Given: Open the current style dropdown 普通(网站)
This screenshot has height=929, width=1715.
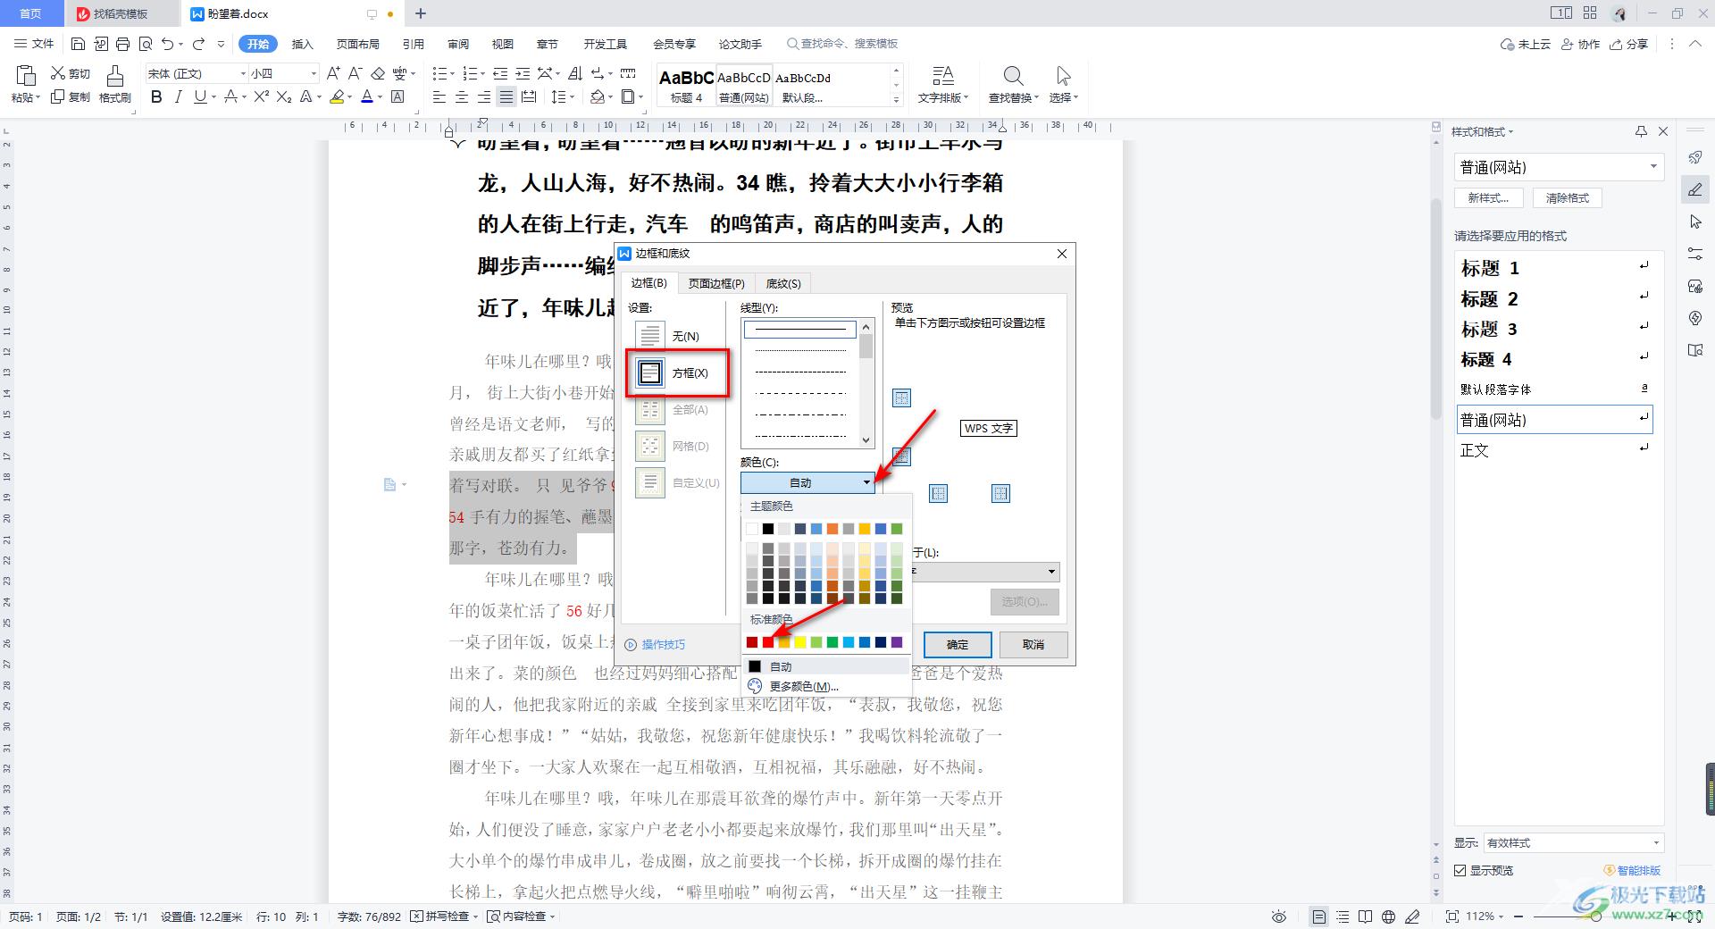Looking at the screenshot, I should tap(1559, 167).
